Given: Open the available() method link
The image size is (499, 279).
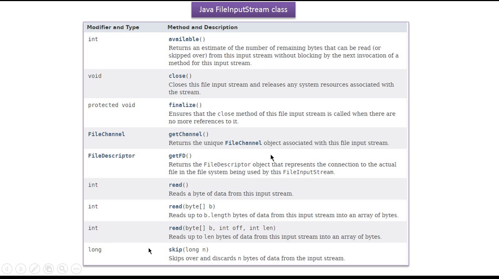Looking at the screenshot, I should point(183,39).
